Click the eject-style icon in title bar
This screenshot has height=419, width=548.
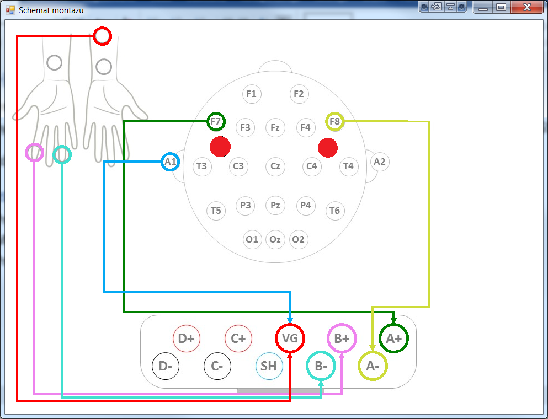449,7
